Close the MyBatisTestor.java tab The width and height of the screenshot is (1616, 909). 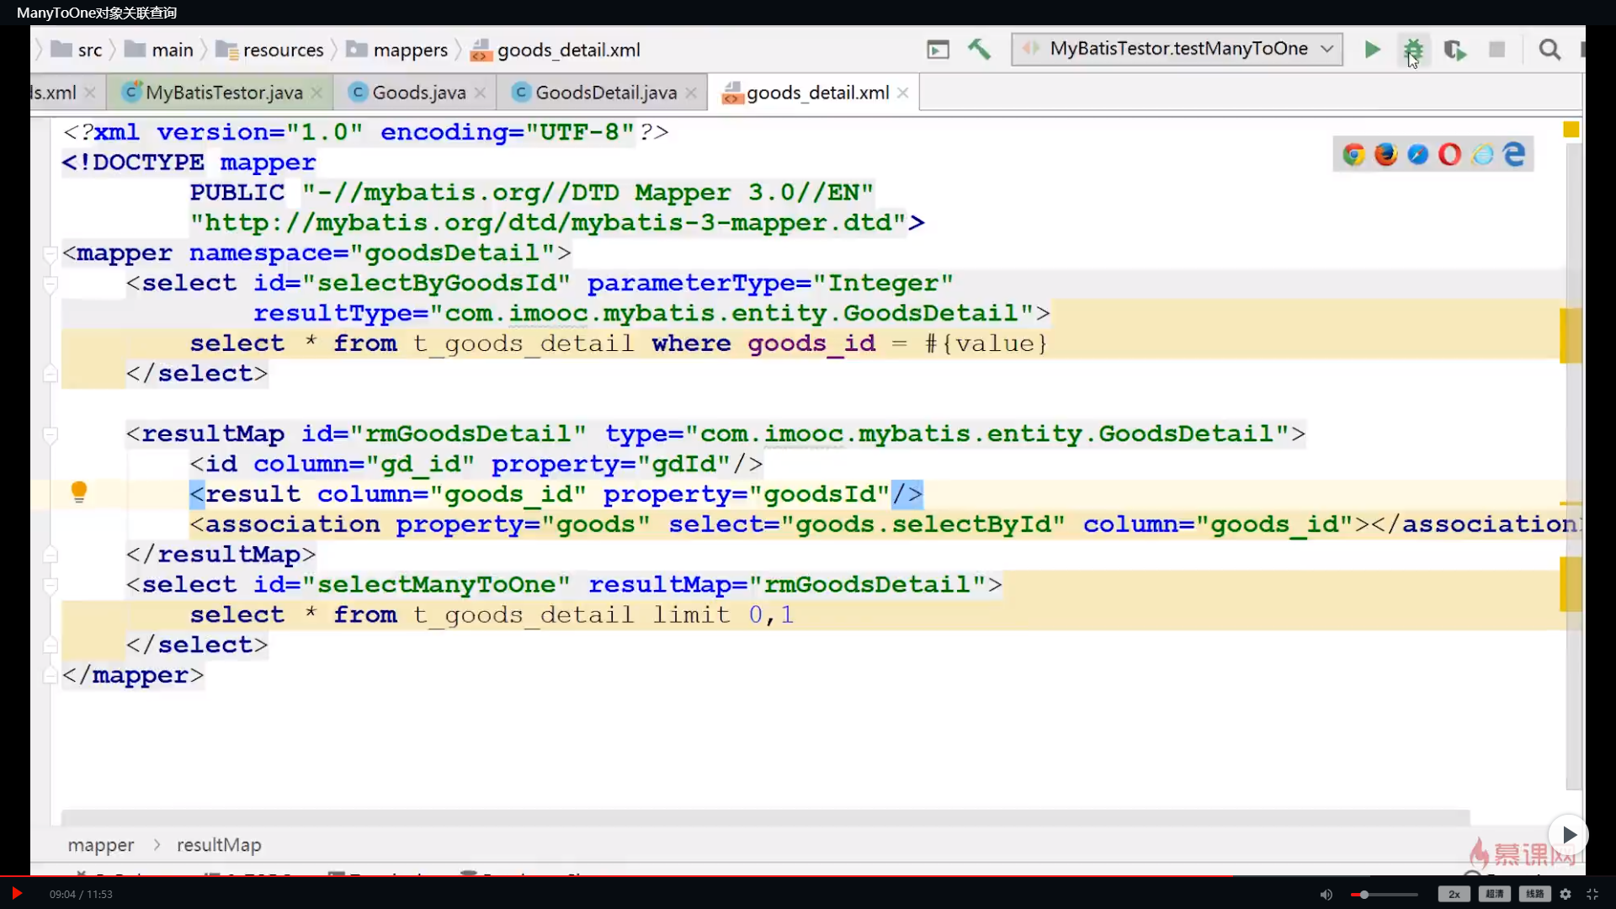[x=316, y=93]
